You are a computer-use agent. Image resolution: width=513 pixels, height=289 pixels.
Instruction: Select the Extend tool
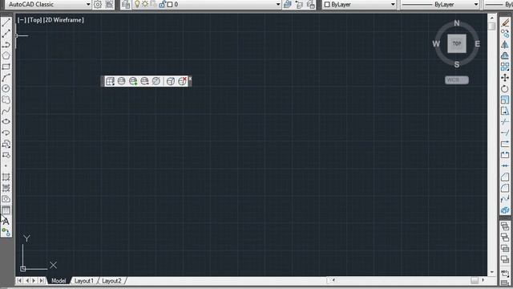click(505, 132)
